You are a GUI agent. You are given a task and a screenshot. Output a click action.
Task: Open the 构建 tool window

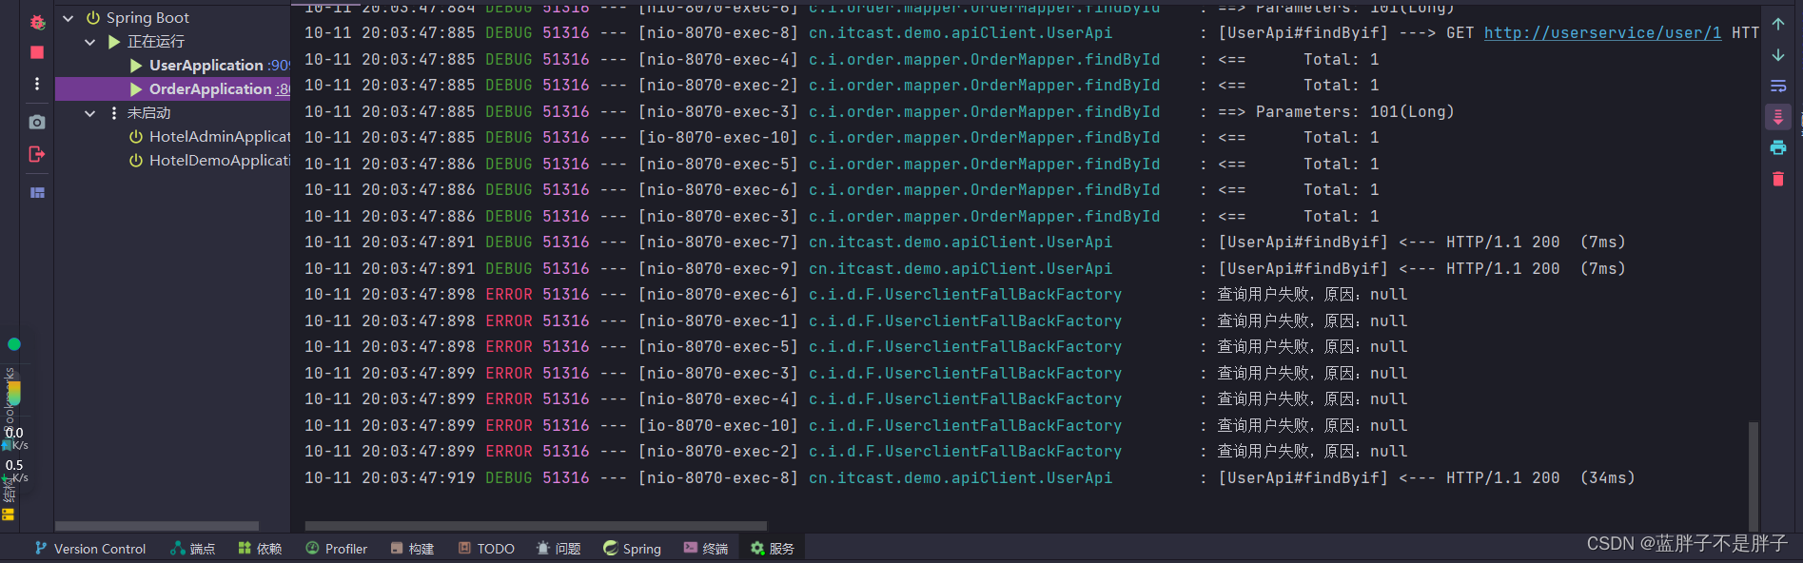click(x=412, y=549)
